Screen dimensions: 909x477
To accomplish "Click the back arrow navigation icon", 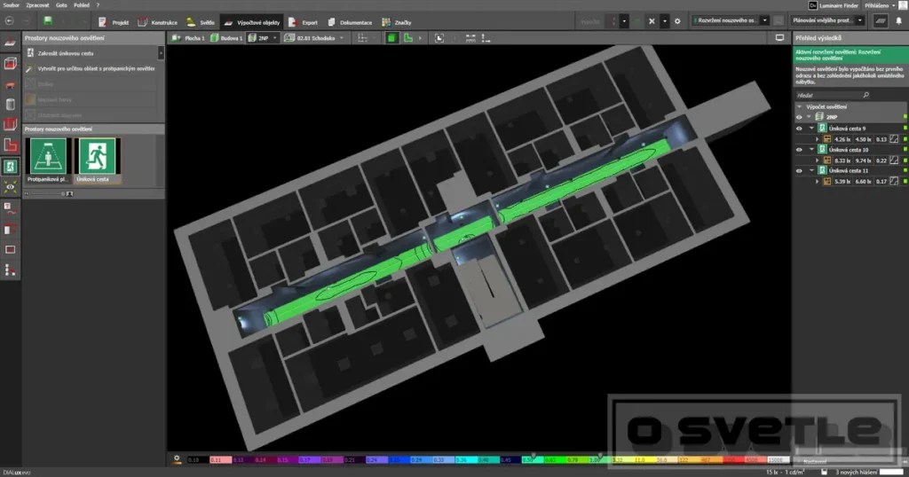I will (x=9, y=21).
